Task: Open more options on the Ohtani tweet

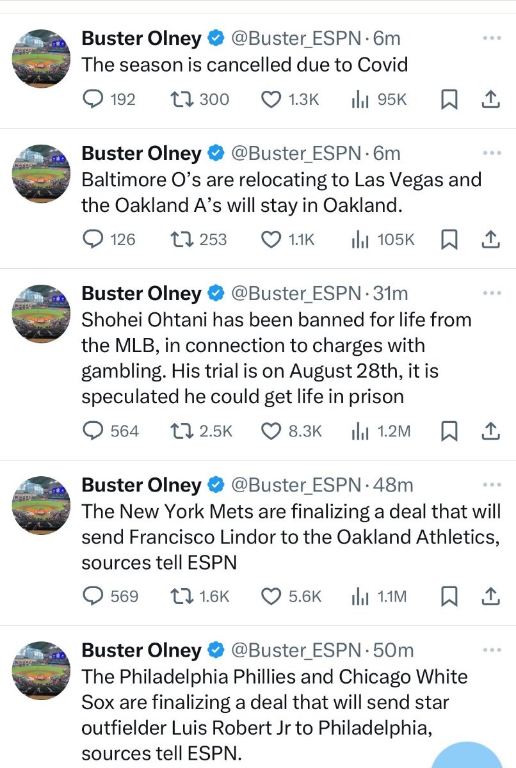Action: click(491, 292)
